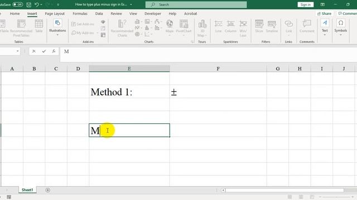Click the Comments button at top right
This screenshot has height=200, width=357.
click(x=347, y=13)
